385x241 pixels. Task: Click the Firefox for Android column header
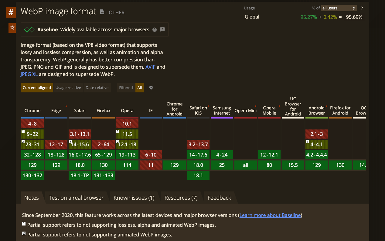[x=340, y=110]
